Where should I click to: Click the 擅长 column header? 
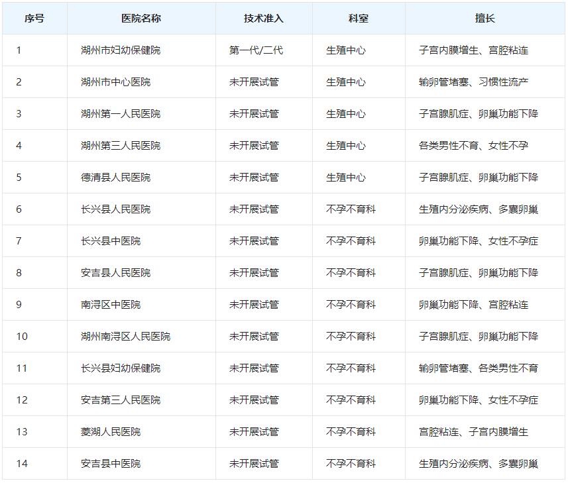[x=485, y=19]
